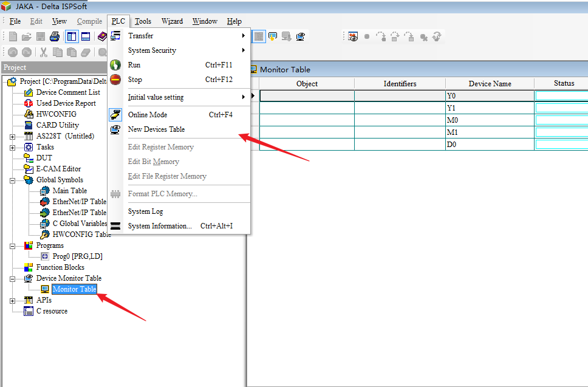The width and height of the screenshot is (588, 387).
Task: Open the E-CAM Editor tree item
Action: click(x=58, y=169)
